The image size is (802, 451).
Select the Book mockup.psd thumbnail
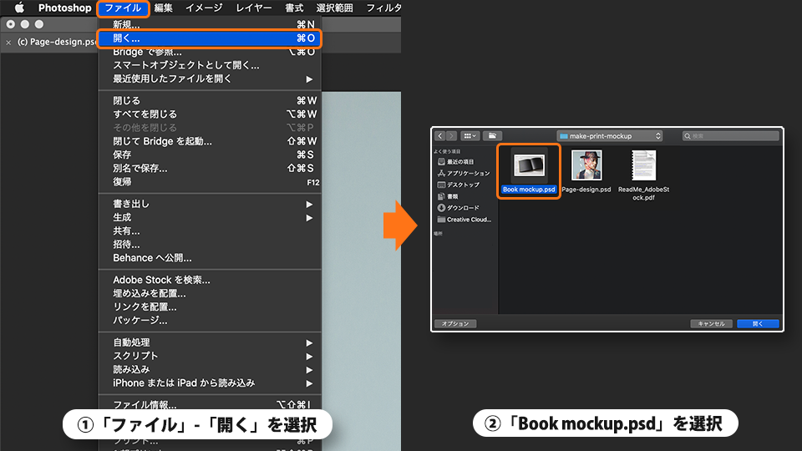pos(529,165)
